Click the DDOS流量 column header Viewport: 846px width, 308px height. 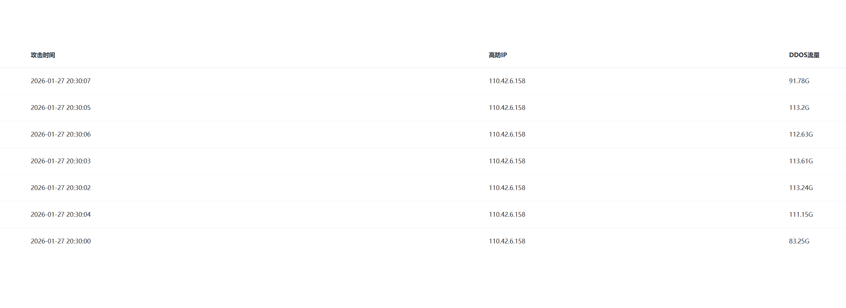click(x=804, y=55)
